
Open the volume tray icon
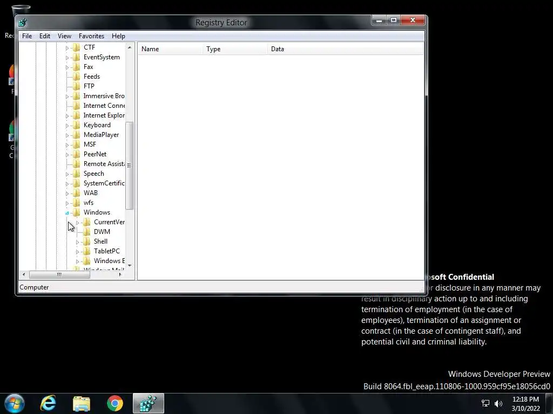pyautogui.click(x=498, y=404)
